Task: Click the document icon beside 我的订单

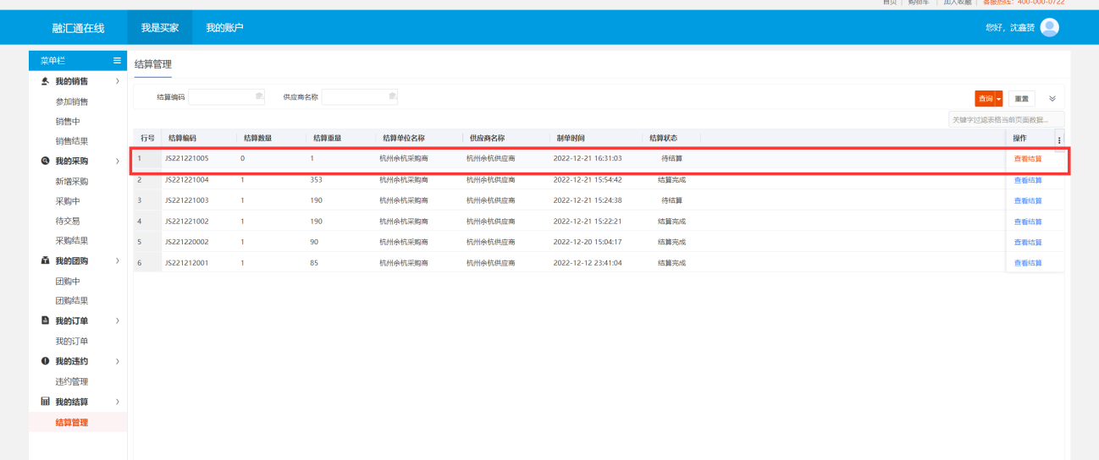Action: [x=45, y=320]
